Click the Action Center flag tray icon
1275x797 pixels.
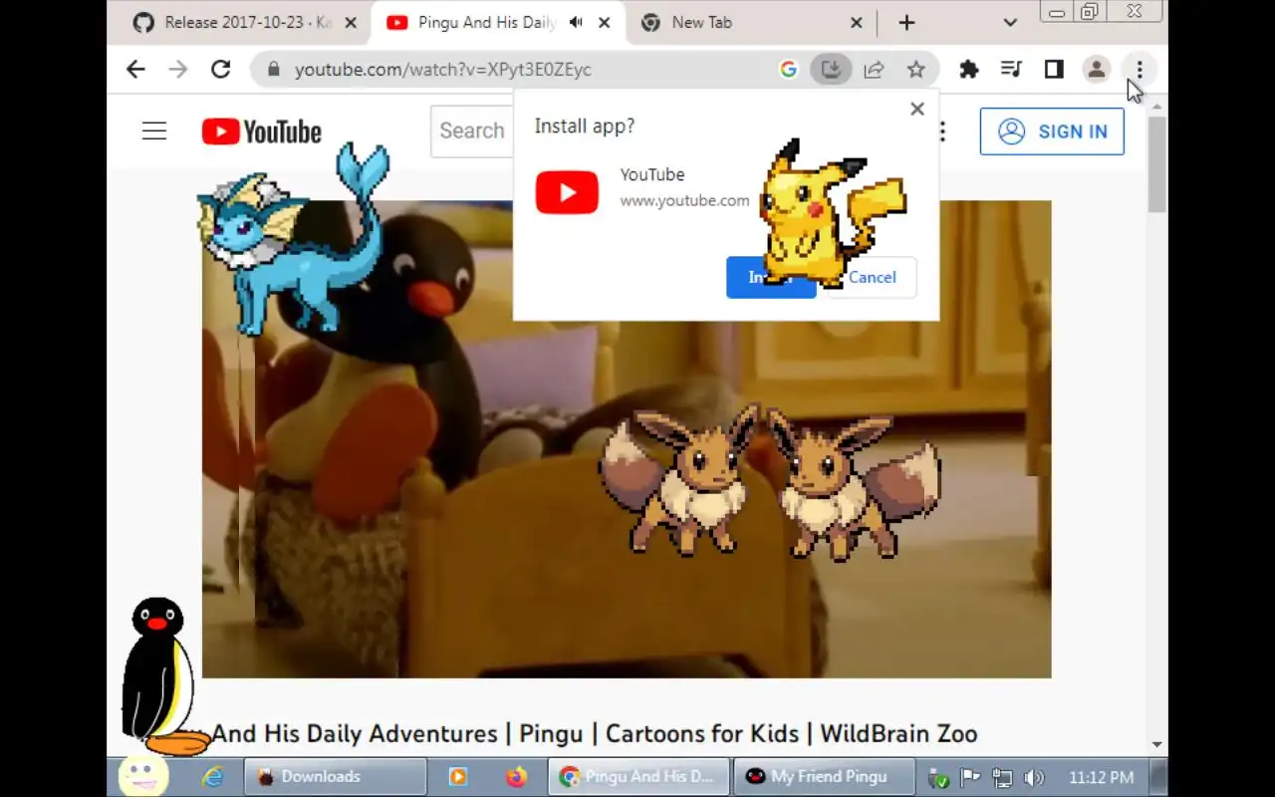point(969,777)
